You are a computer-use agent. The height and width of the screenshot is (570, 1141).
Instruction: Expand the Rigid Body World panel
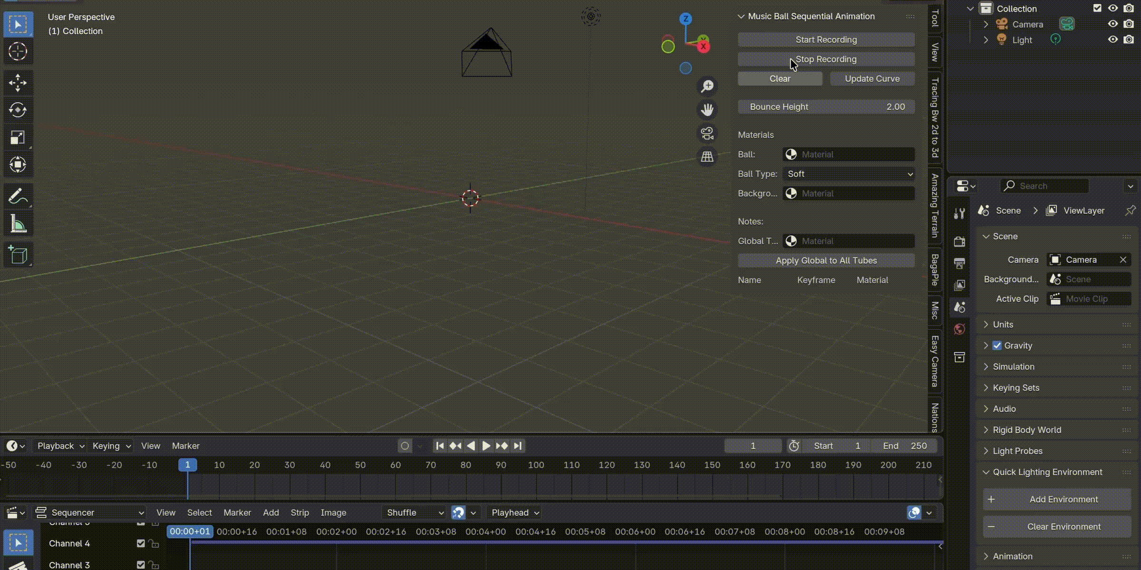click(1026, 430)
